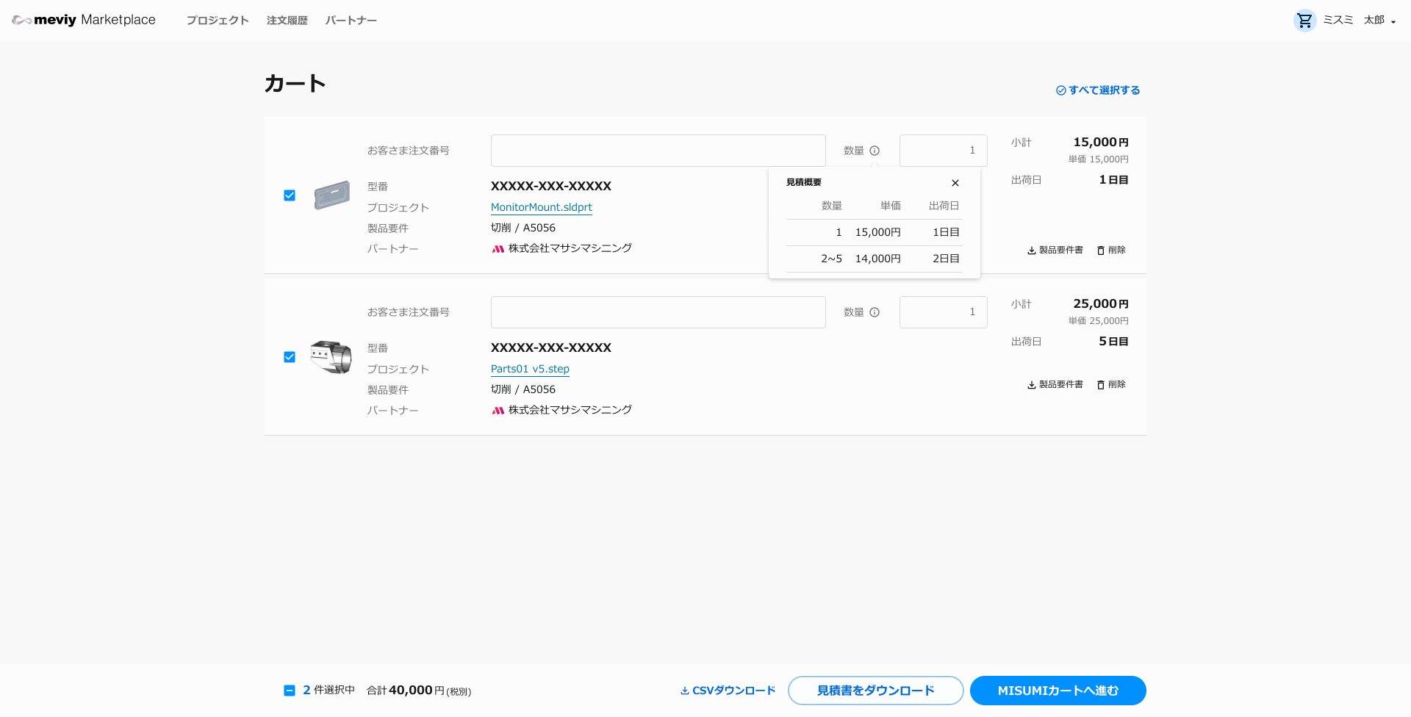Viewport: 1411px width, 717px height.
Task: Click the MonitorMount part thumbnail
Action: [x=331, y=195]
